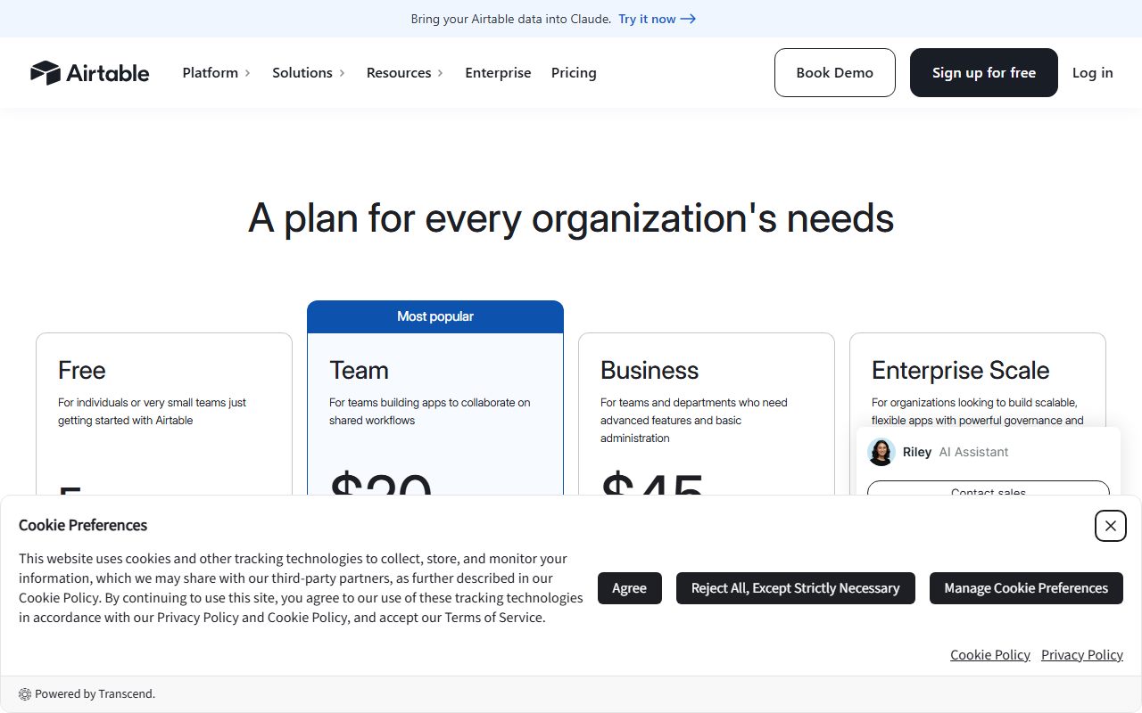
Task: Close the cookie preferences banner
Action: pos(1111,526)
